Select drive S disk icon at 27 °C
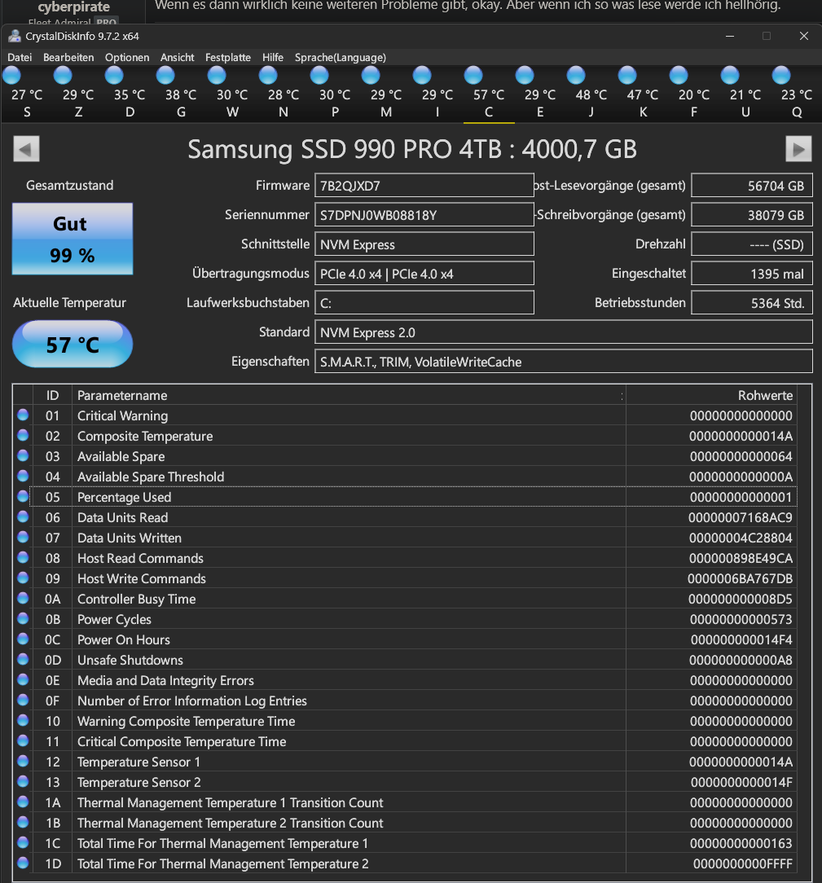The width and height of the screenshot is (822, 883). point(12,76)
